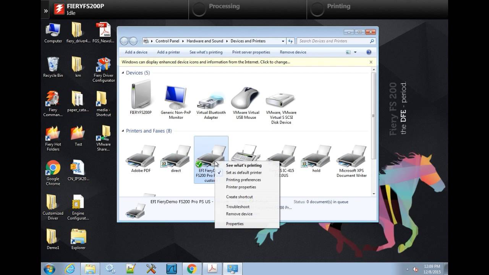Expand the Fiery bar double-chevron
Image resolution: width=489 pixels, height=275 pixels.
[x=46, y=10]
